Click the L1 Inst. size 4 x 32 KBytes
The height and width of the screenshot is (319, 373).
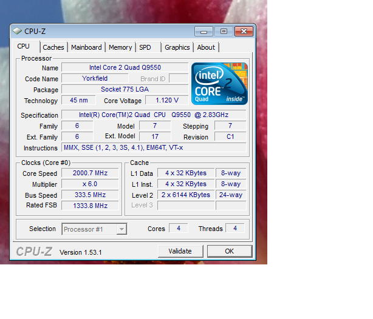point(186,184)
